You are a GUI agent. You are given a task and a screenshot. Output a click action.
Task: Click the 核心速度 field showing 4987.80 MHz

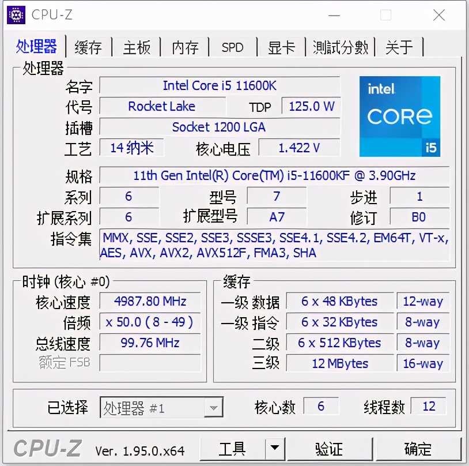point(150,301)
